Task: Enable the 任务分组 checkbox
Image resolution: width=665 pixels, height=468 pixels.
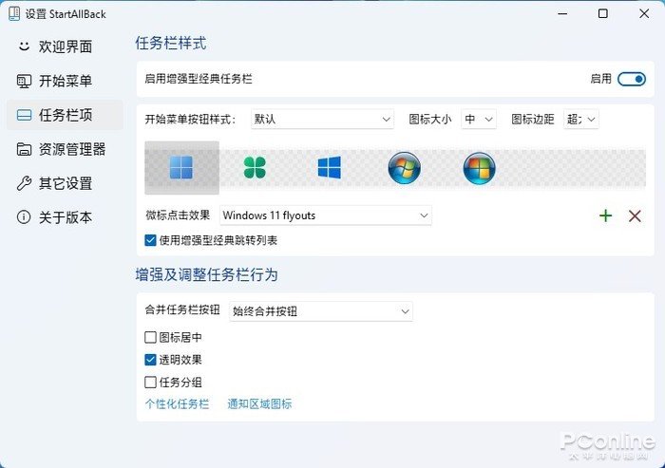Action: click(x=150, y=383)
